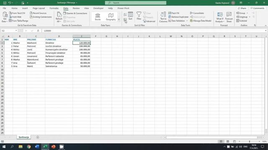Open Windows Start menu
This screenshot has height=150, width=268.
pos(4,147)
